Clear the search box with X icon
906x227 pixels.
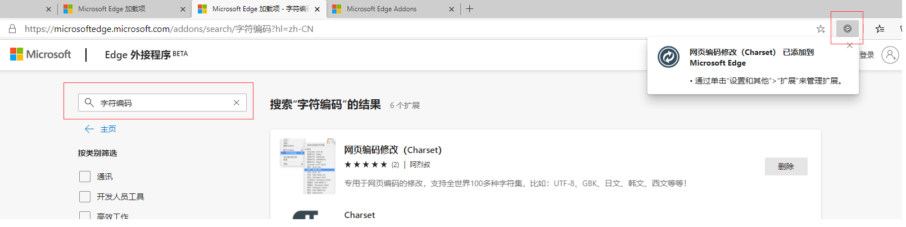237,103
